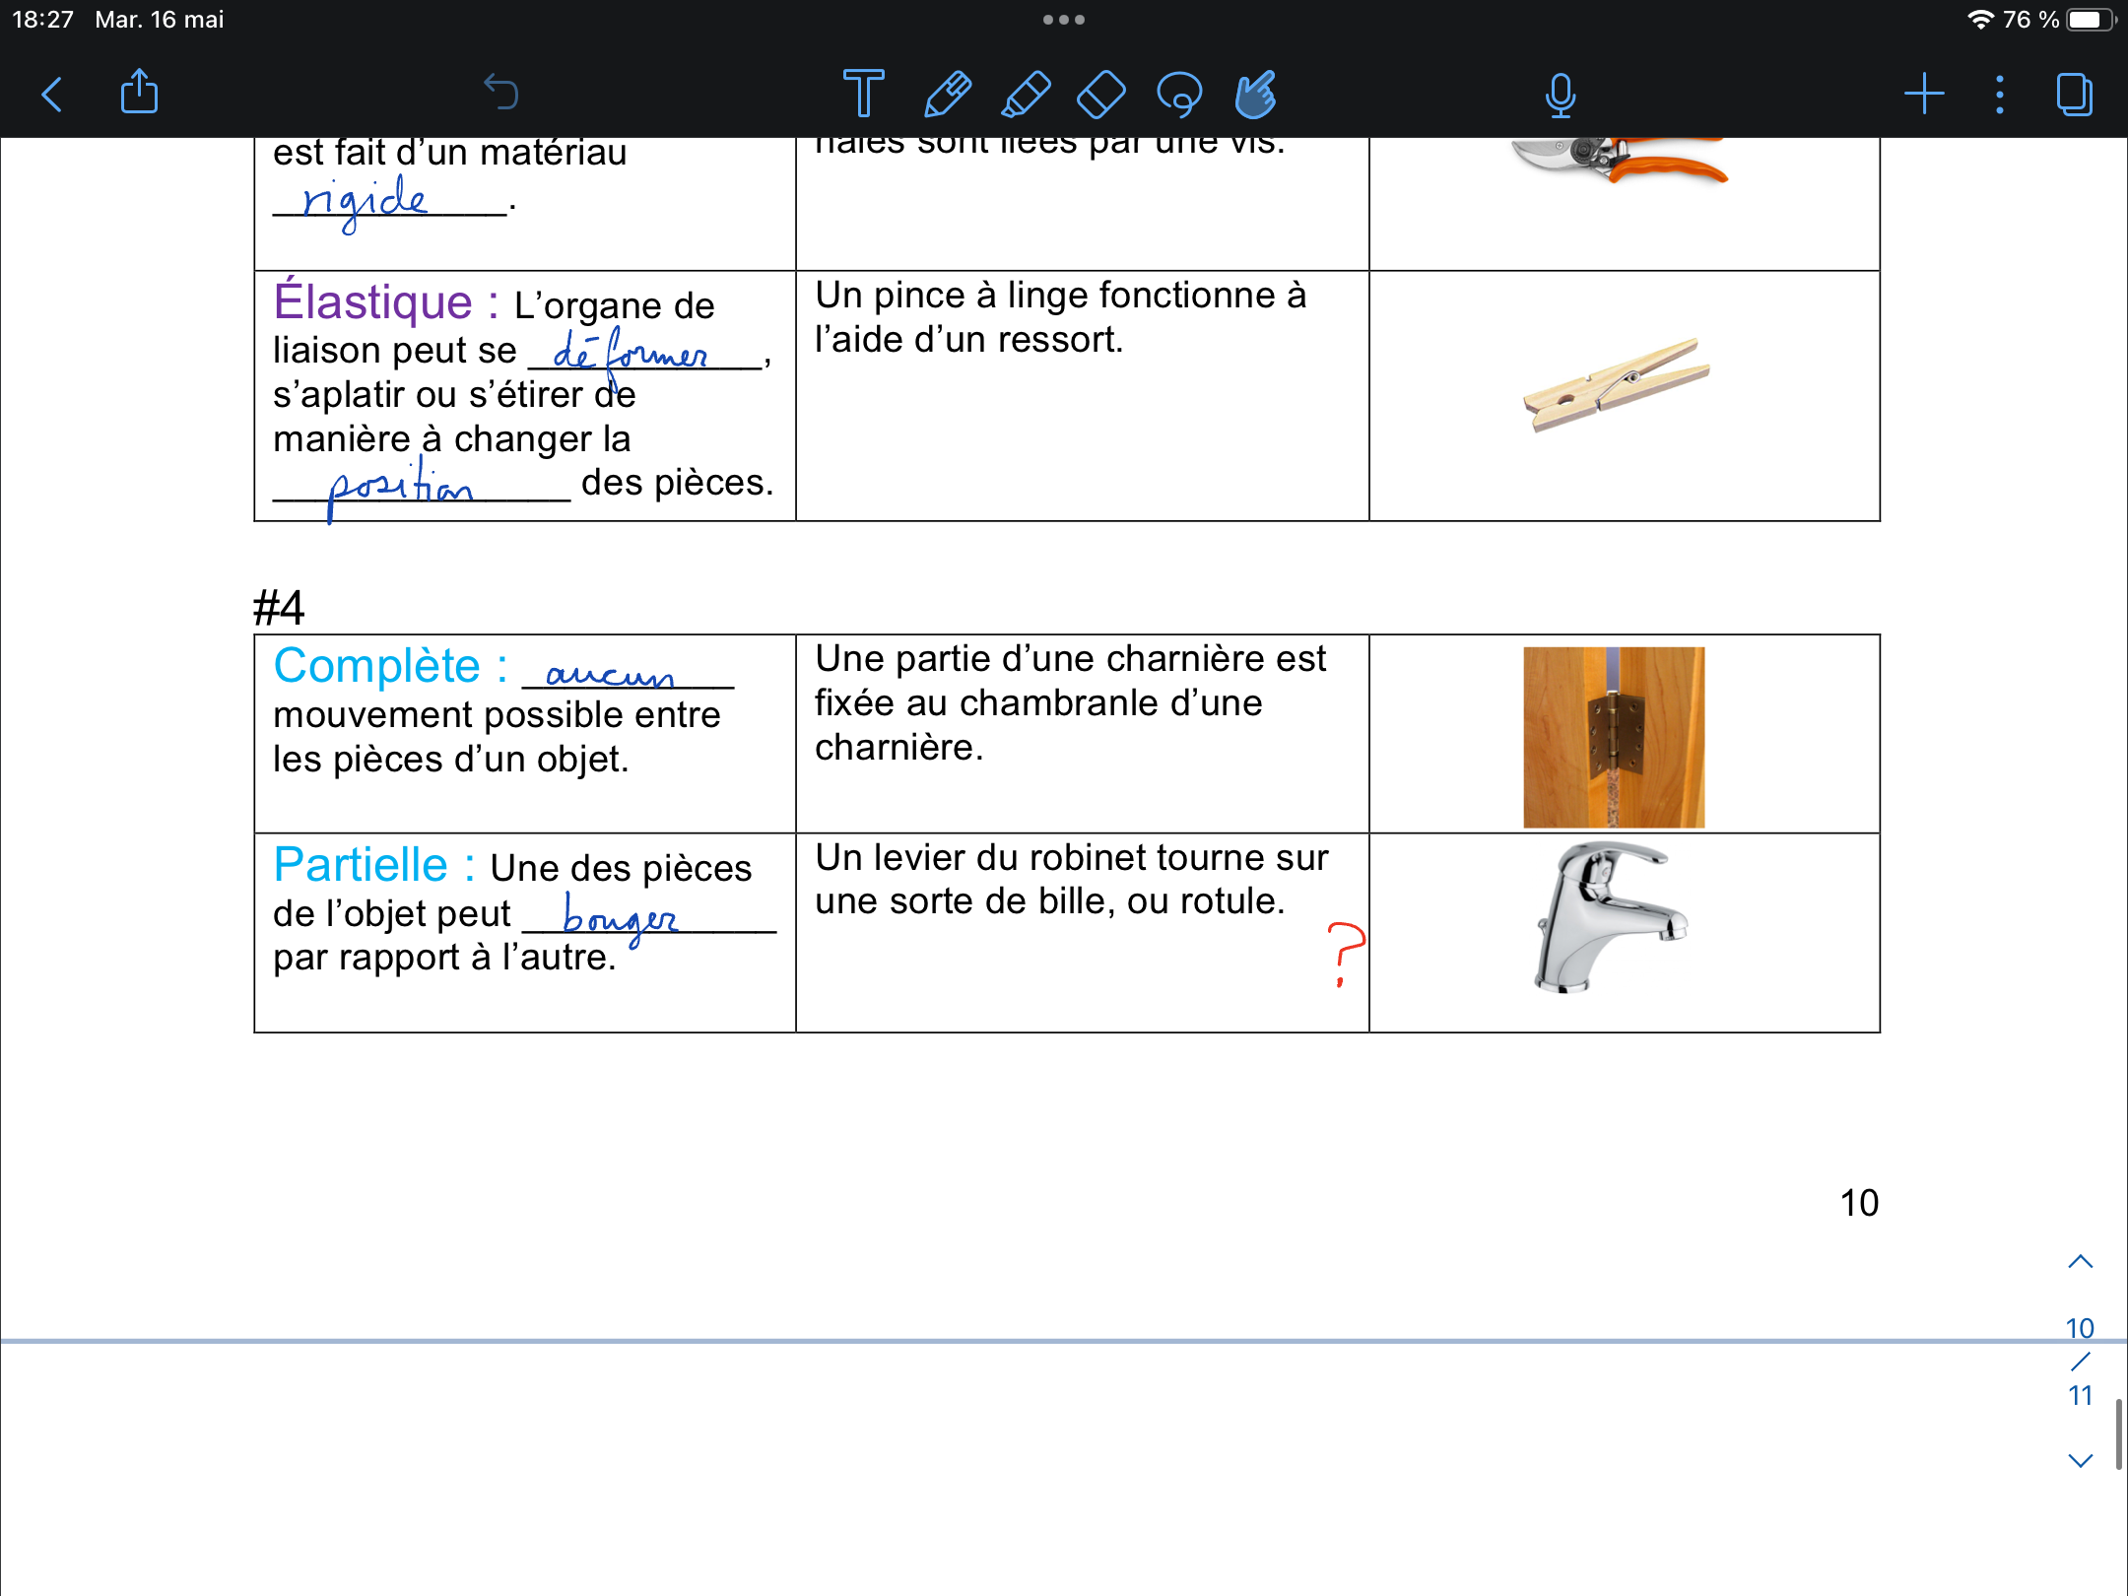Go to next page with down chevron
2128x1596 pixels.
2080,1460
